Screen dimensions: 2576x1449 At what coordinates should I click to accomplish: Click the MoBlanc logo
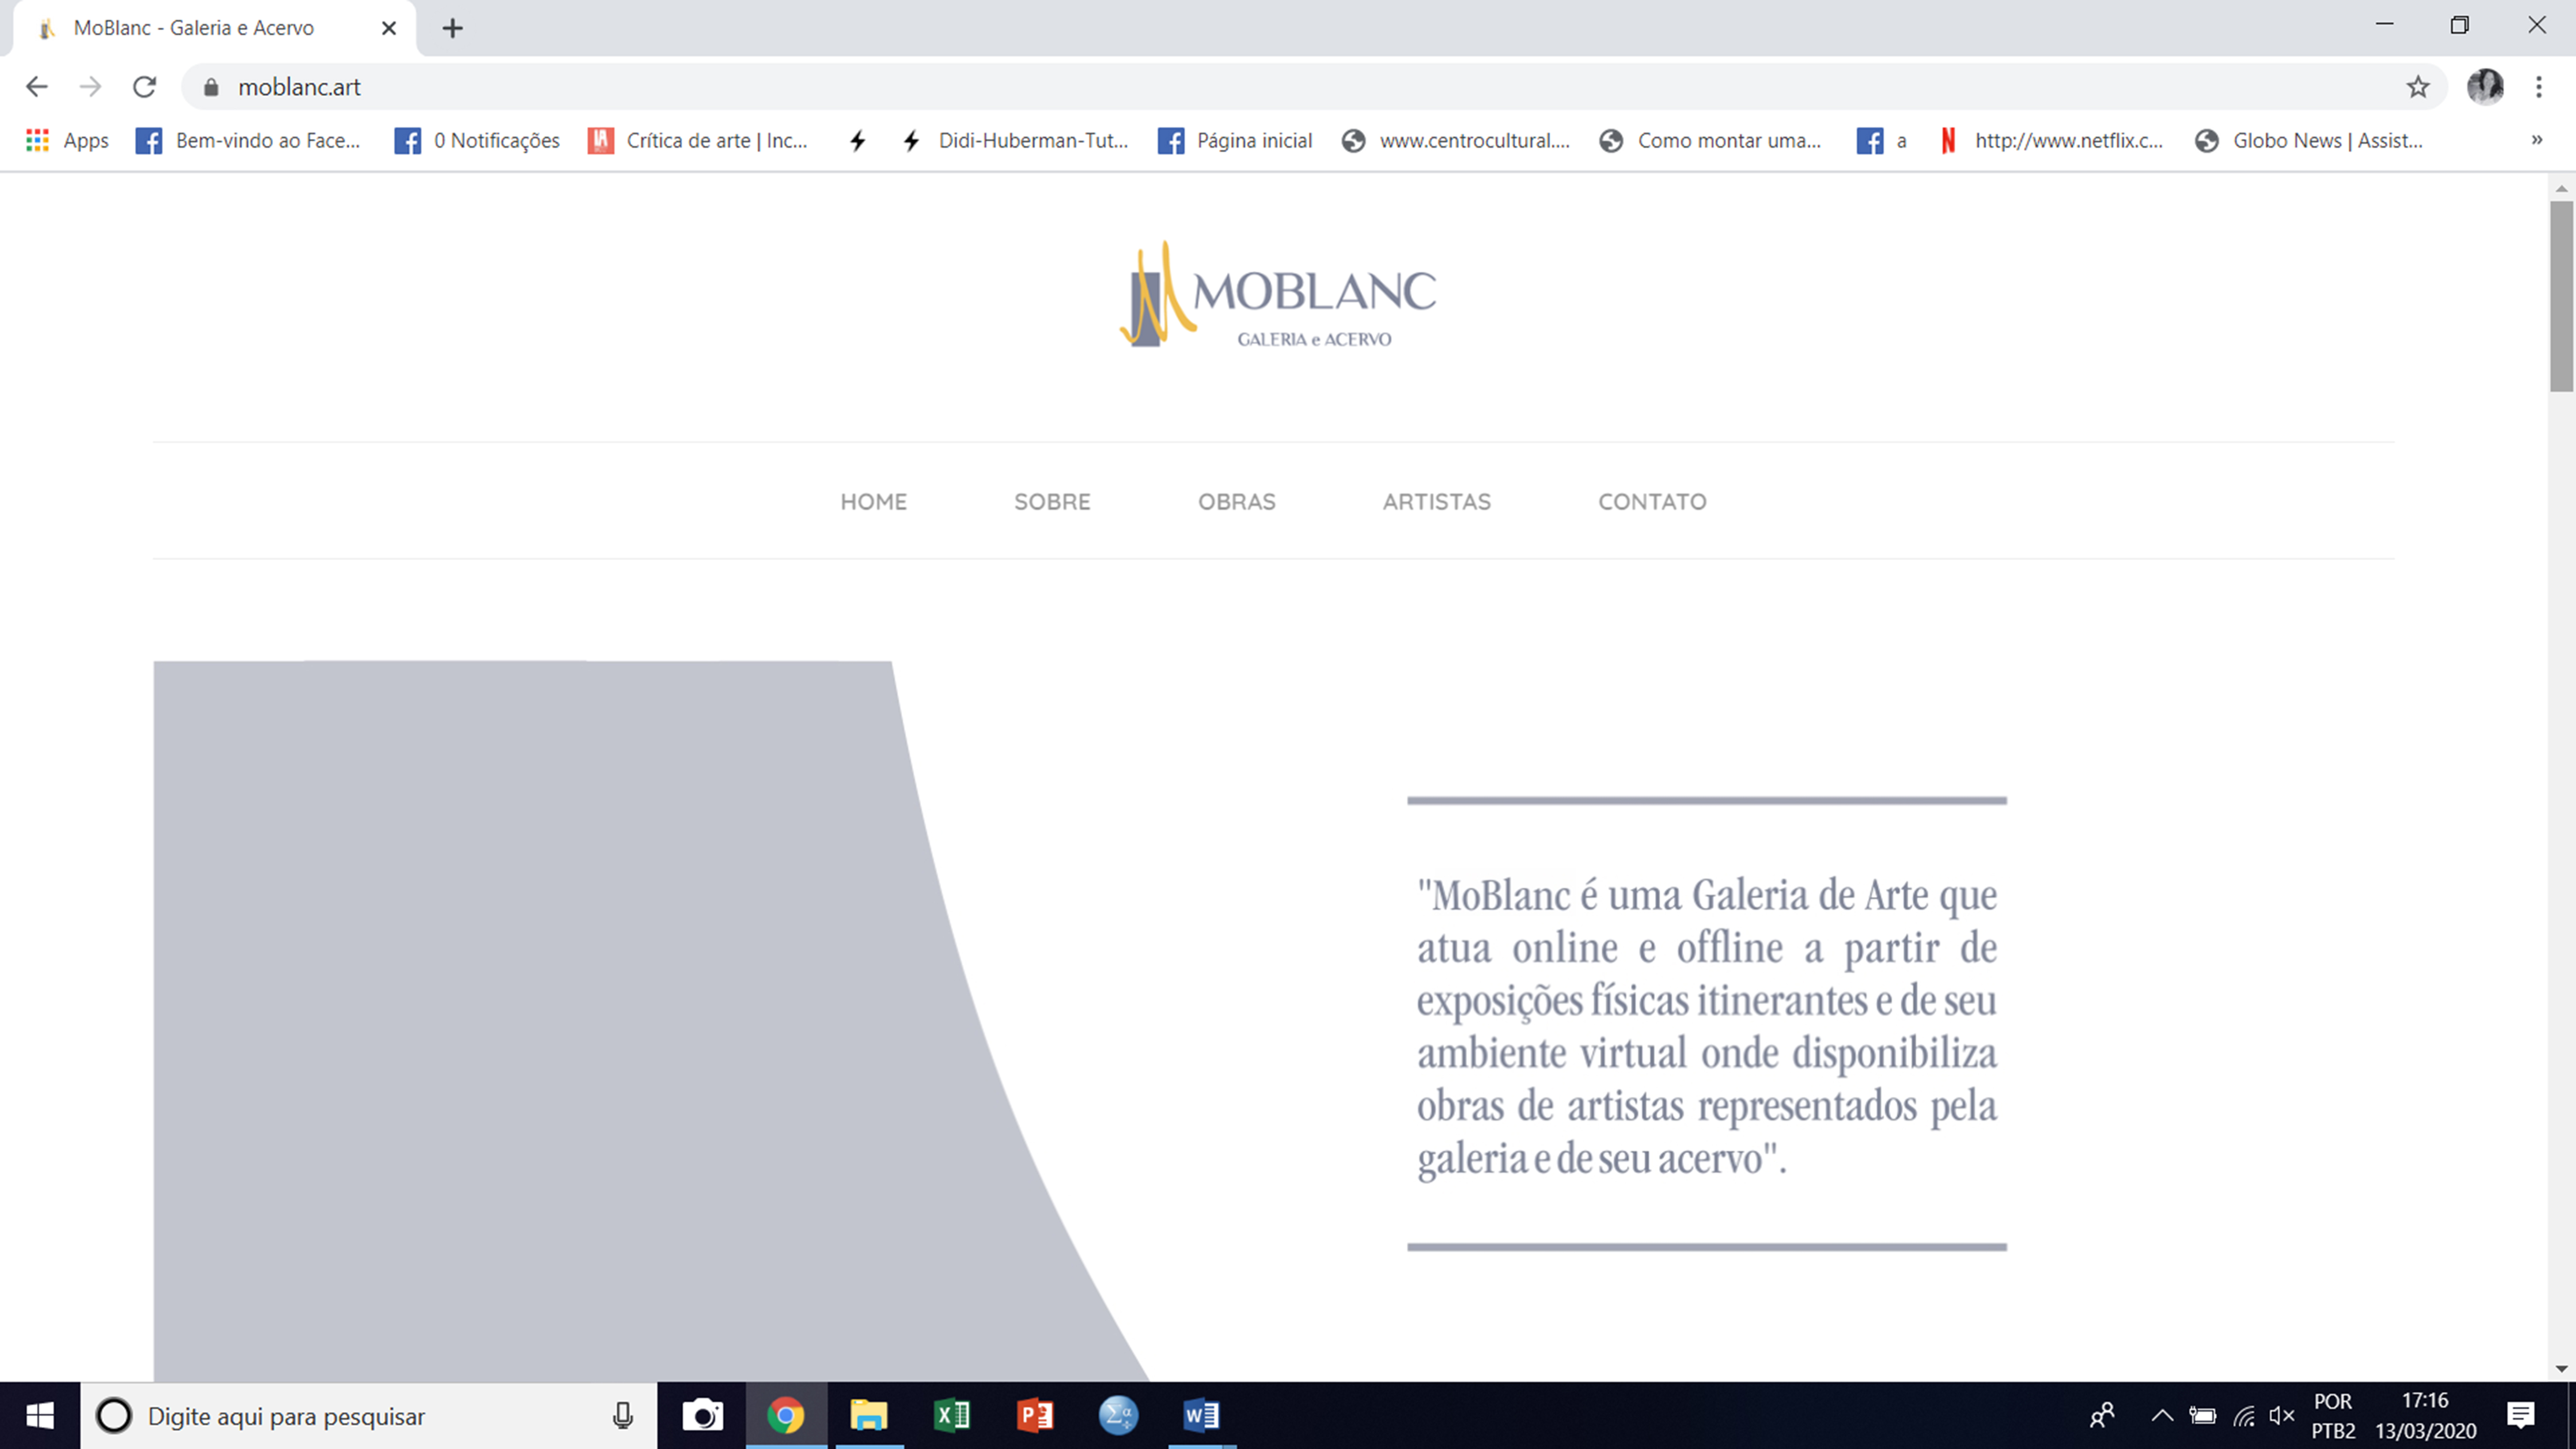point(1277,295)
